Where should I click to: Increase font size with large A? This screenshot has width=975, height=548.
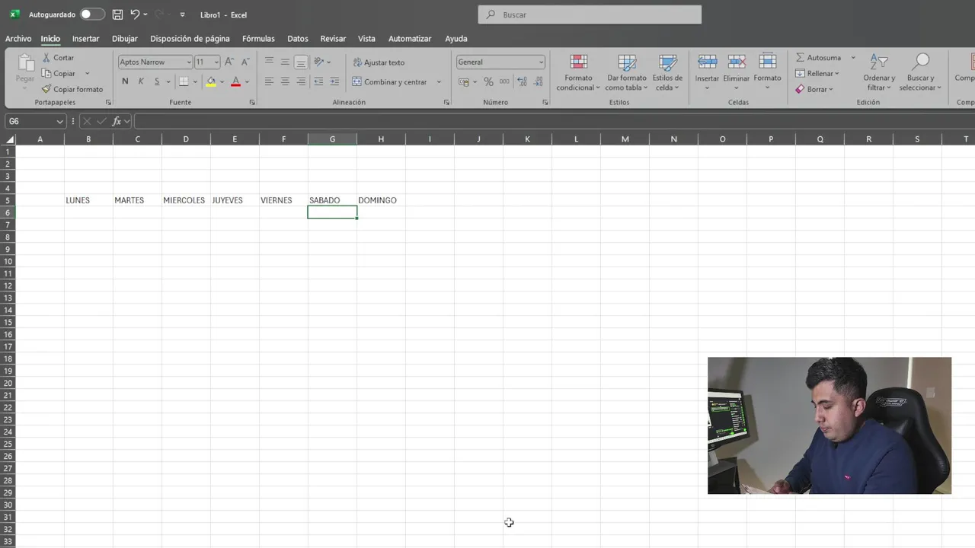[x=229, y=62]
